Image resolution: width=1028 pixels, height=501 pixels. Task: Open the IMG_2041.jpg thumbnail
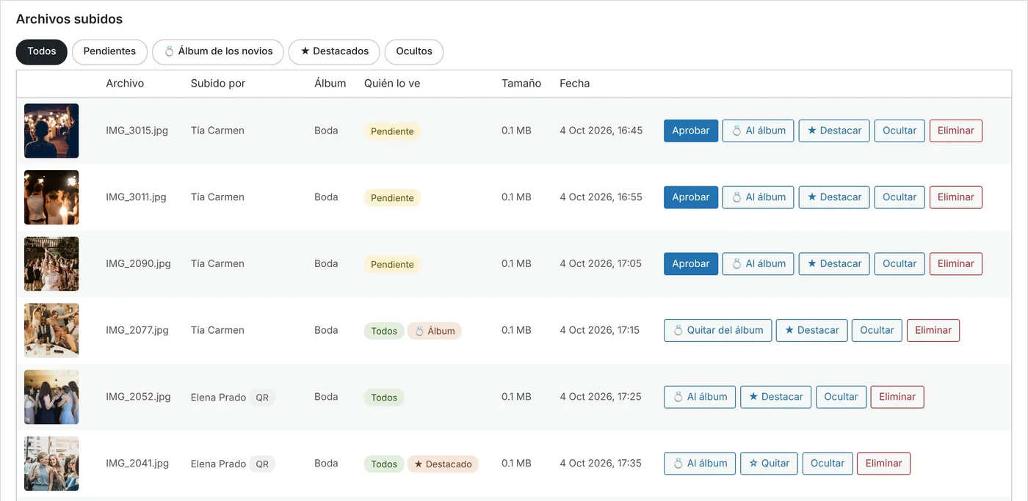[51, 464]
